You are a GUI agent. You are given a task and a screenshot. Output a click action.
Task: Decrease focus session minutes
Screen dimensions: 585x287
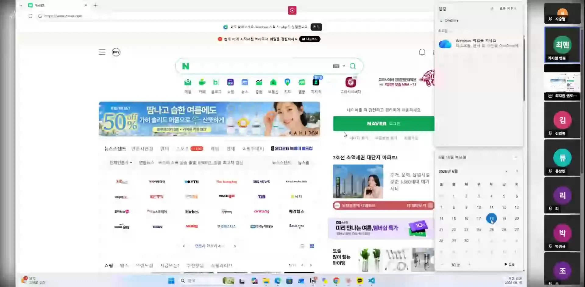click(442, 265)
